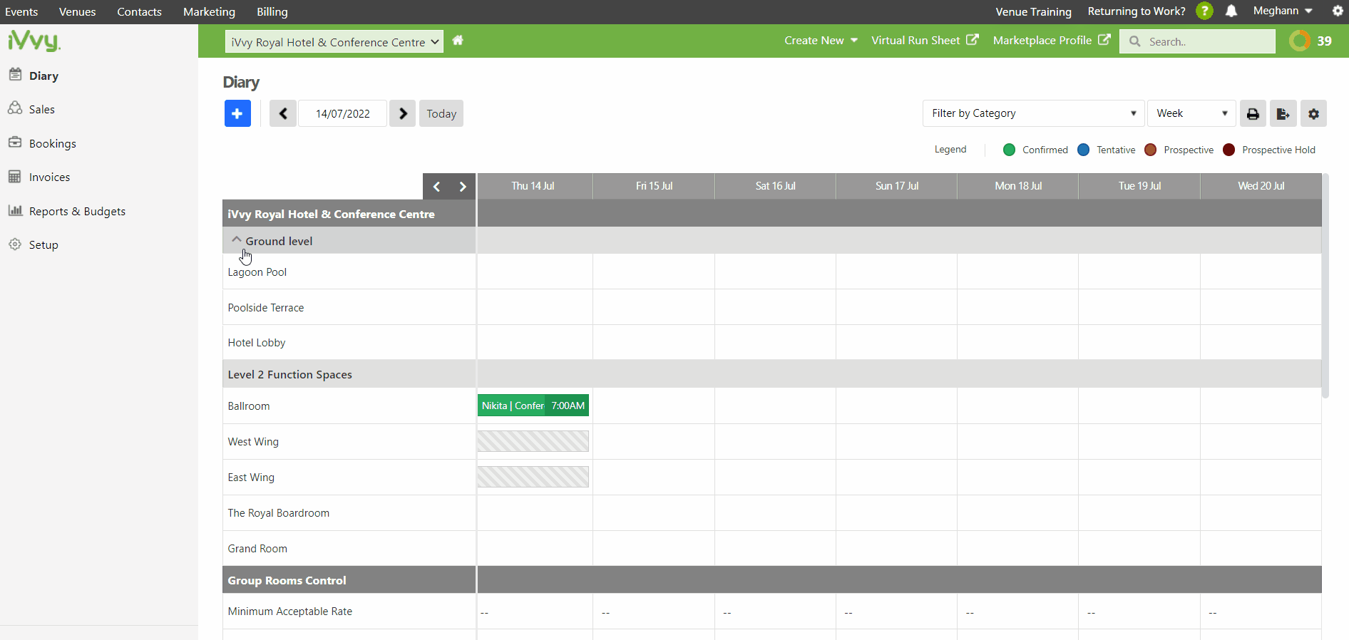Shift diary columns right with chevron

(x=463, y=187)
